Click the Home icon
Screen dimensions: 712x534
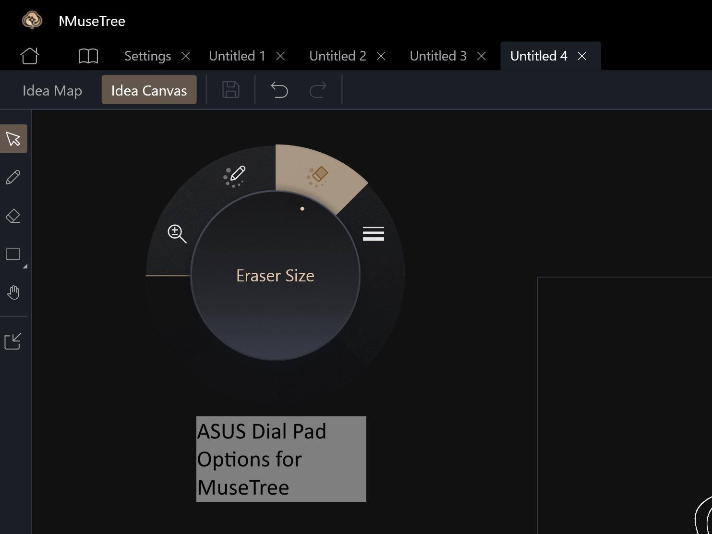tap(30, 56)
